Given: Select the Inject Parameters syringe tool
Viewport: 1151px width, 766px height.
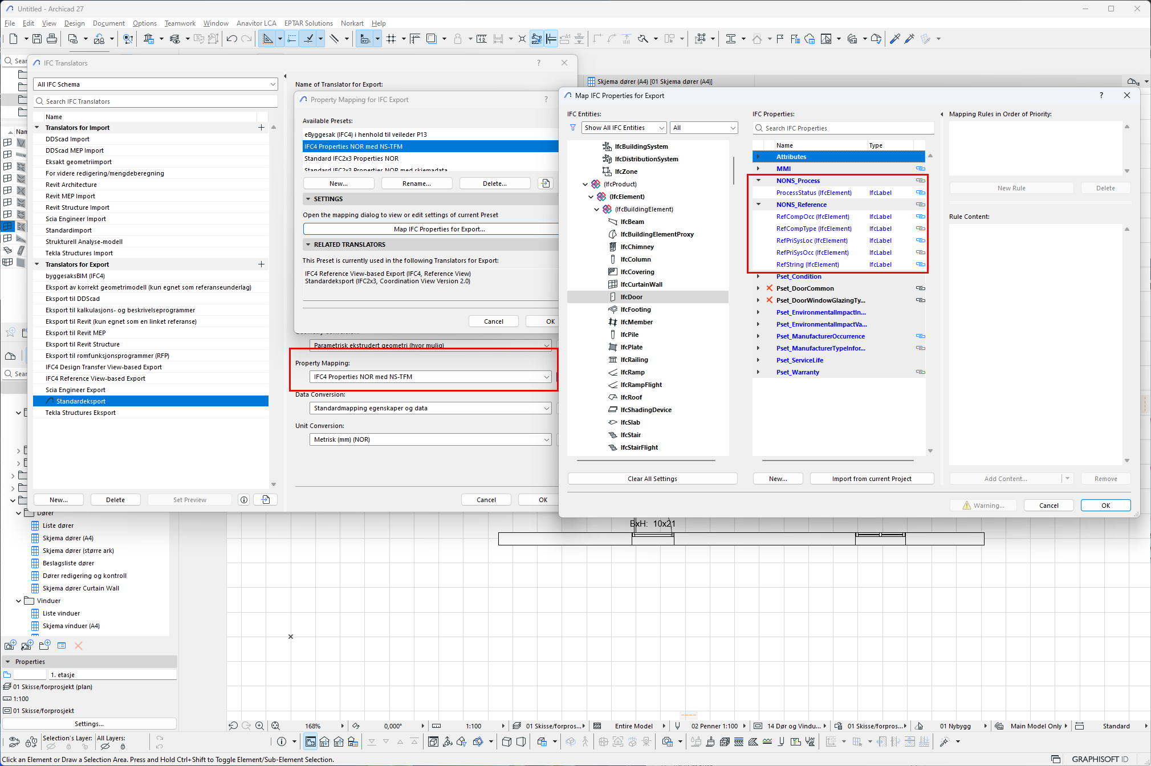Looking at the screenshot, I should tap(909, 39).
